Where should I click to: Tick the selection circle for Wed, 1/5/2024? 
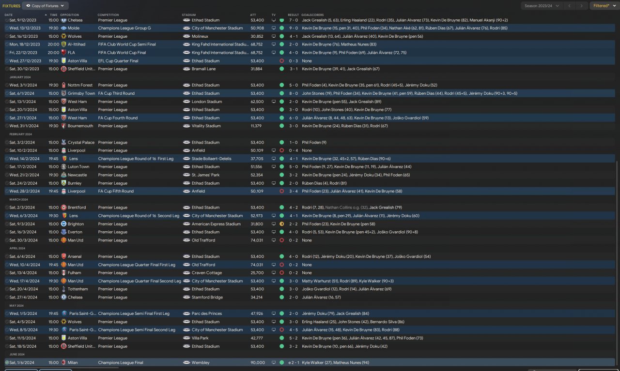pos(7,313)
